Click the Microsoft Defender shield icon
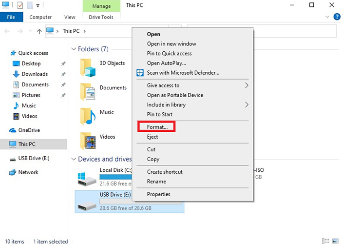 pos(140,73)
